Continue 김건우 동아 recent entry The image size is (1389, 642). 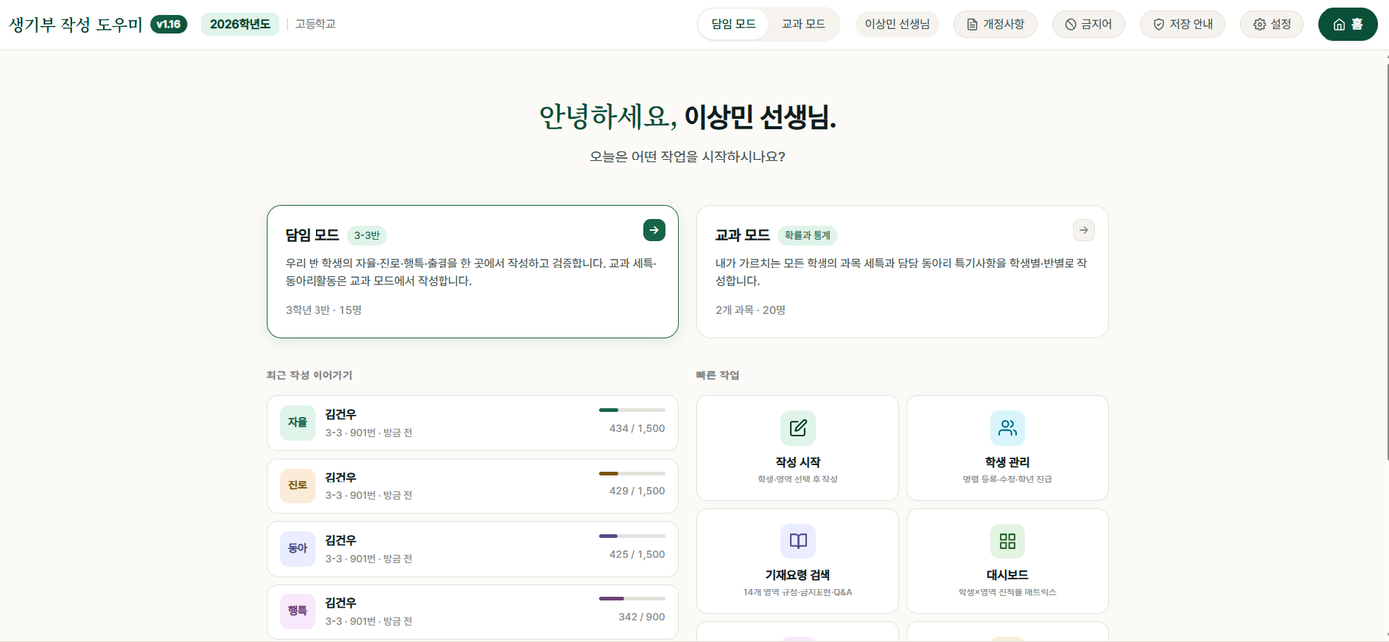click(472, 549)
